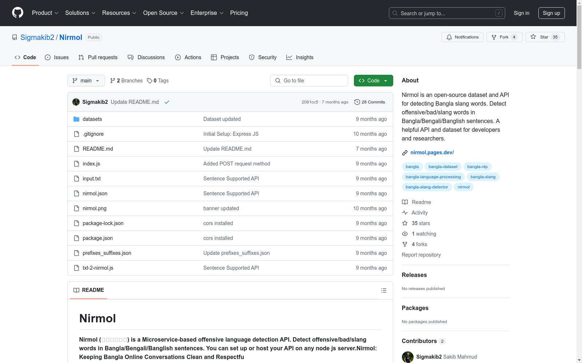Open the Pricing page link
This screenshot has height=363, width=582.
[239, 13]
